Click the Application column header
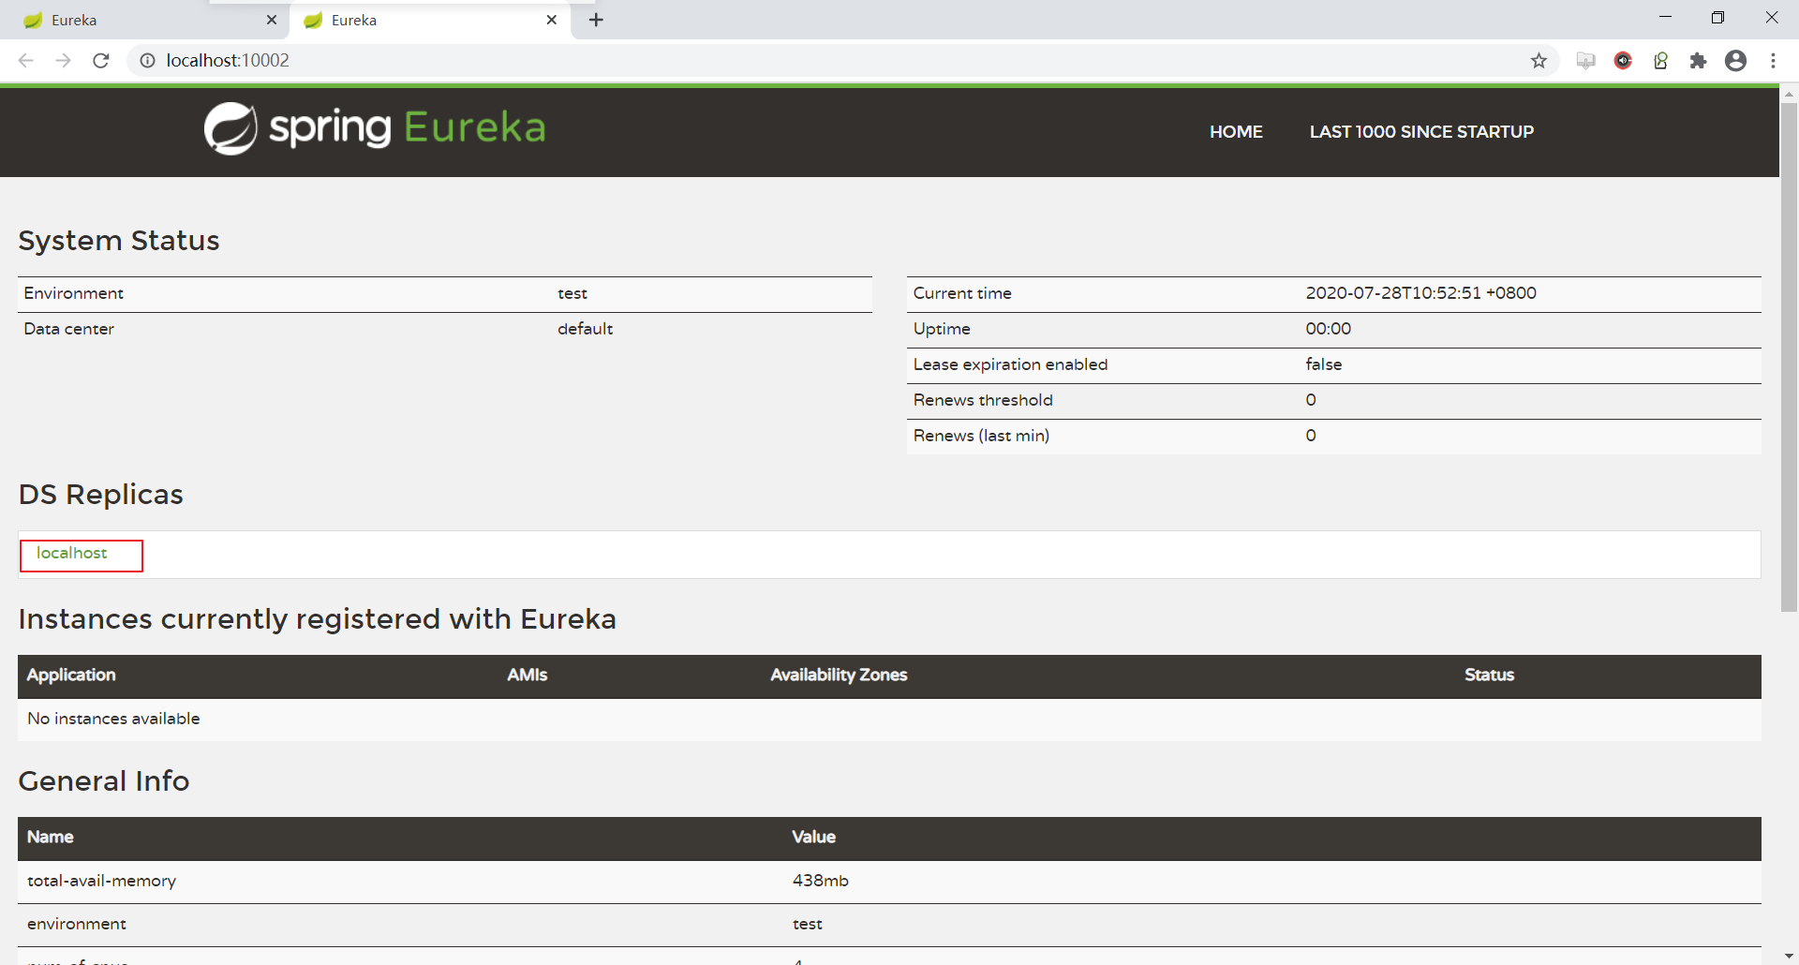Viewport: 1799px width, 965px height. (71, 675)
